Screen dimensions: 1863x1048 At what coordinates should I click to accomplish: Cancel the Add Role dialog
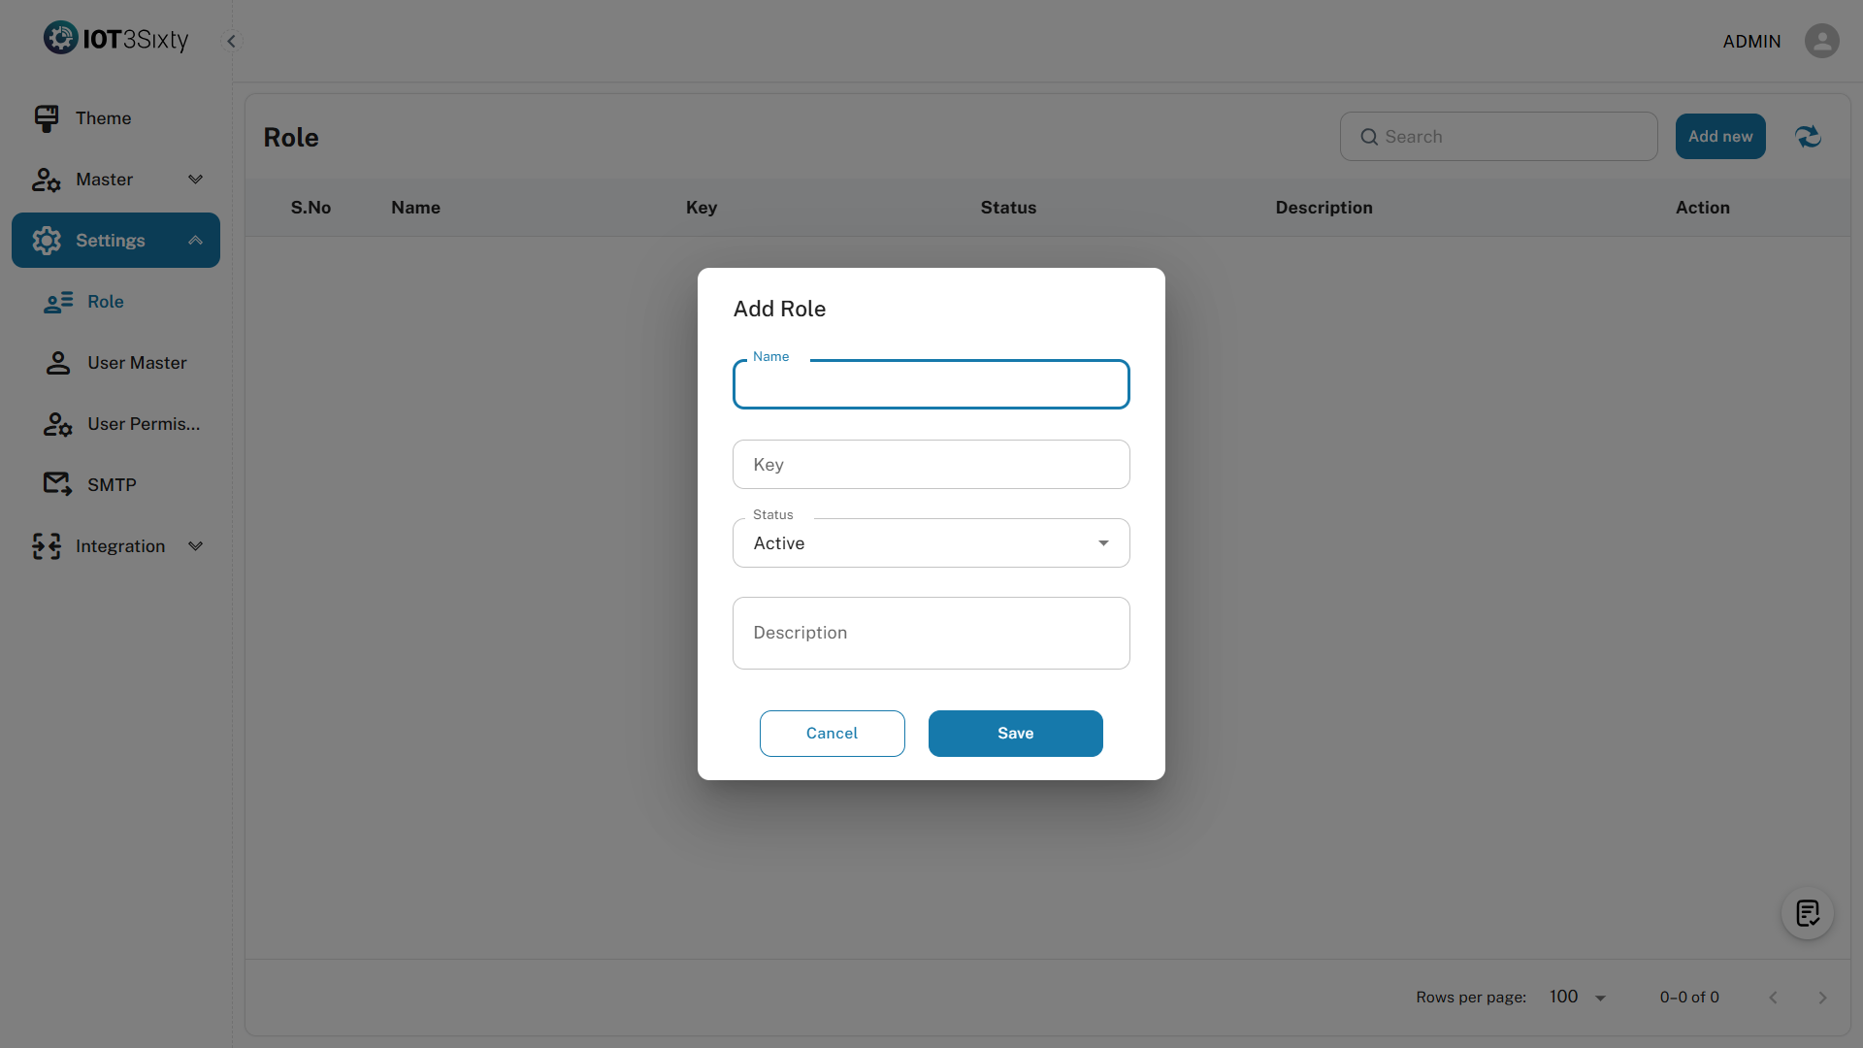point(832,734)
